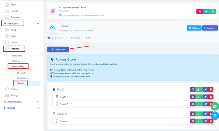Click the blue signpost floating button
This screenshot has width=219, height=131.
click(x=215, y=116)
